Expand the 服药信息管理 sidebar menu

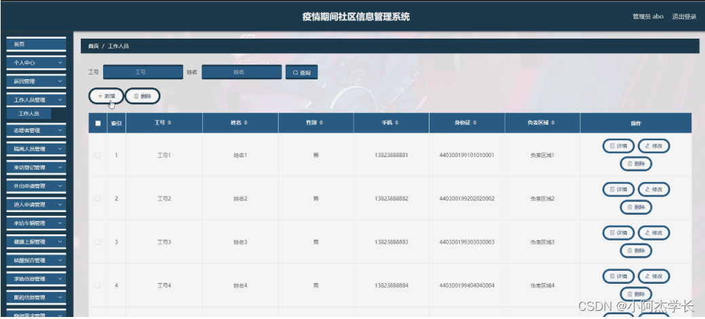point(37,297)
